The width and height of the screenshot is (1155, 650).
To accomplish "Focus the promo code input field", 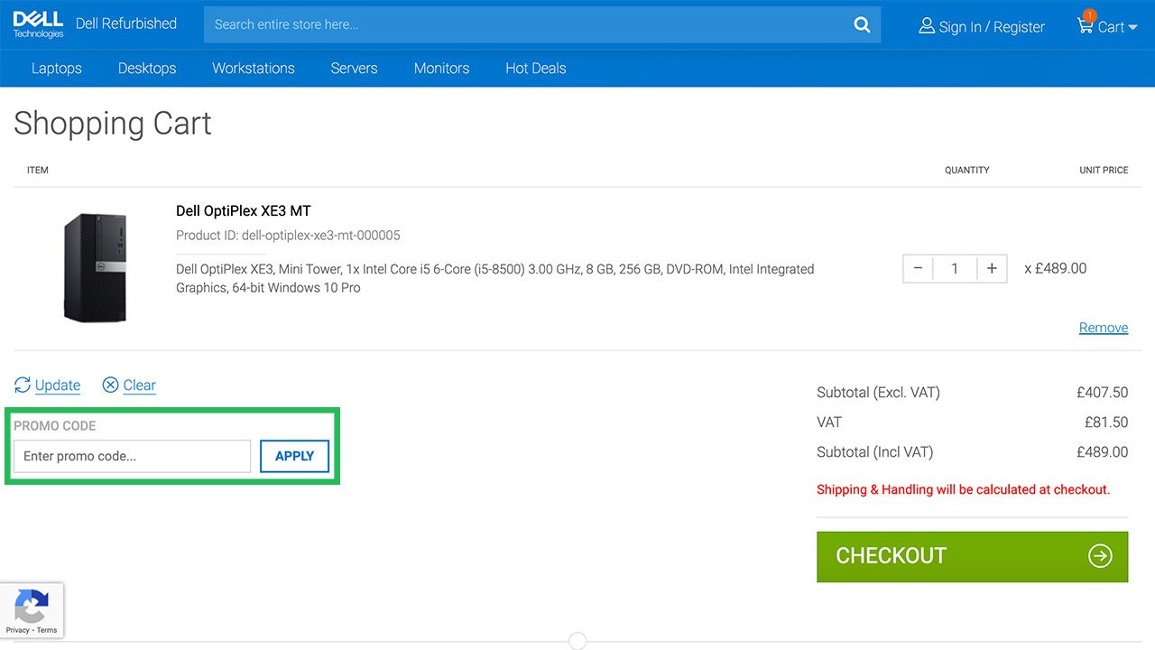I will (x=132, y=456).
